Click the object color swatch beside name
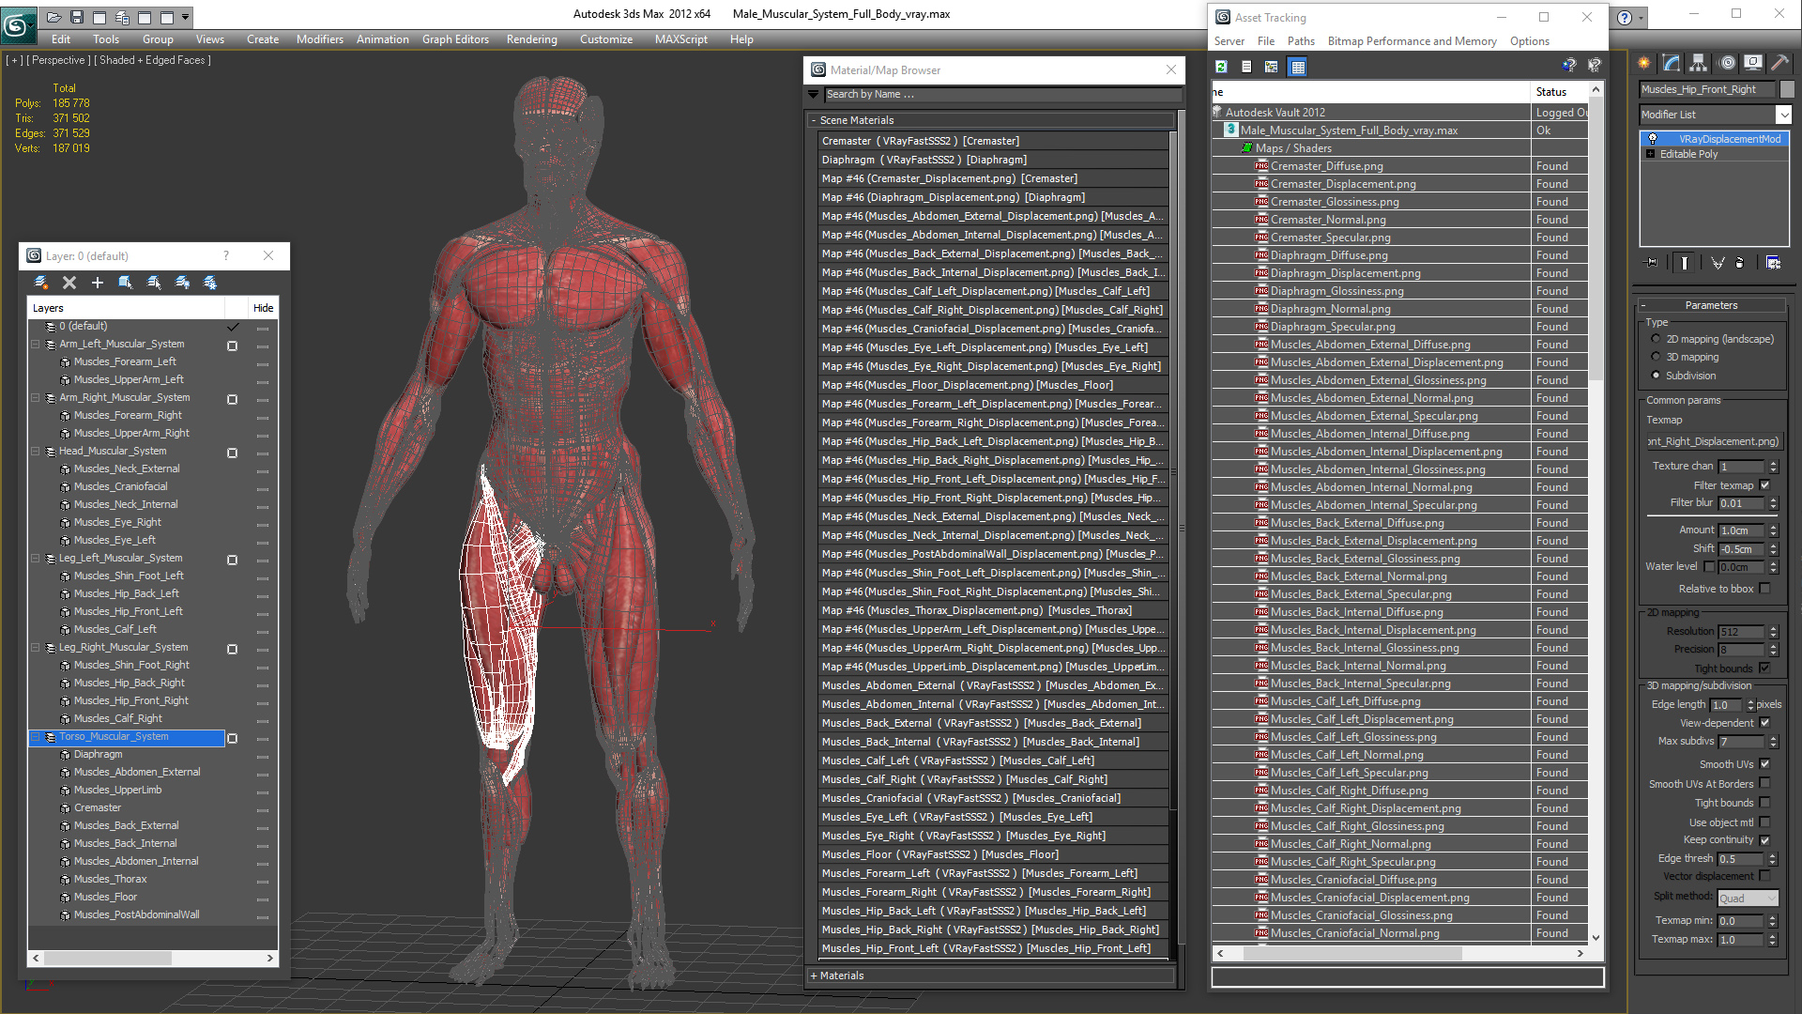Image resolution: width=1802 pixels, height=1014 pixels. tap(1787, 89)
